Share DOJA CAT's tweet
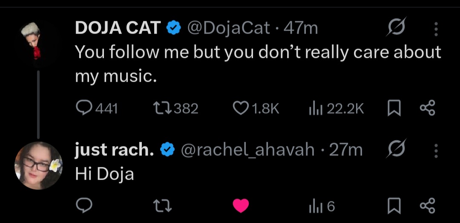This screenshot has height=223, width=460. click(427, 109)
